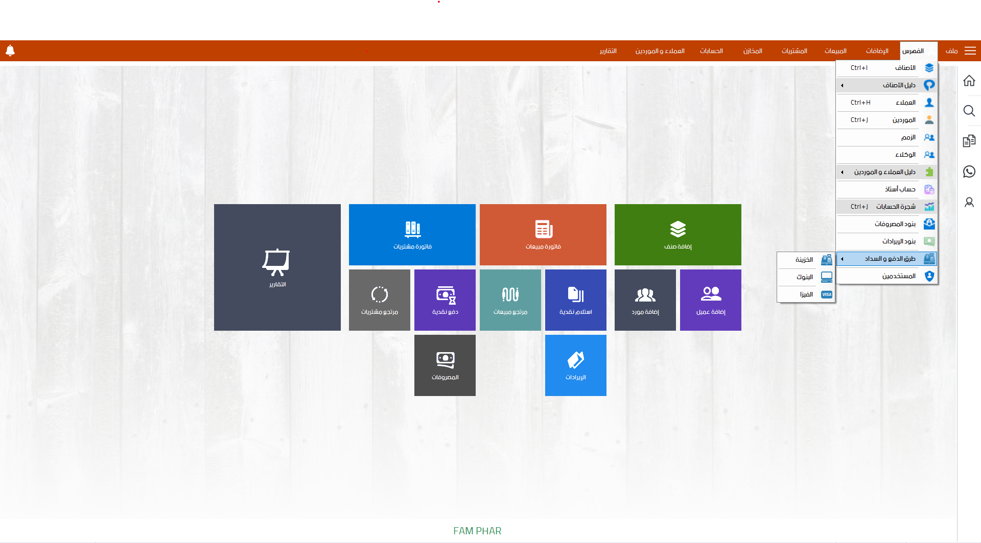The width and height of the screenshot is (981, 543).
Task: Open the المبيعات menu
Action: [x=835, y=51]
